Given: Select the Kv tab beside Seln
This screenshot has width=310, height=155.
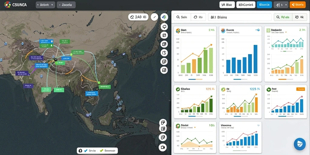Looking at the screenshot, I should [x=198, y=17].
